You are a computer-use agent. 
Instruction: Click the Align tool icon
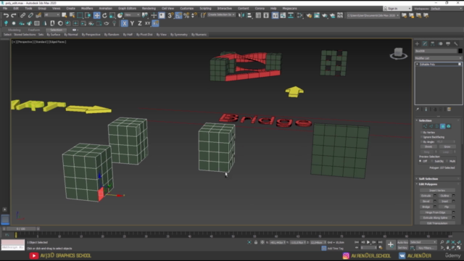pyautogui.click(x=249, y=15)
